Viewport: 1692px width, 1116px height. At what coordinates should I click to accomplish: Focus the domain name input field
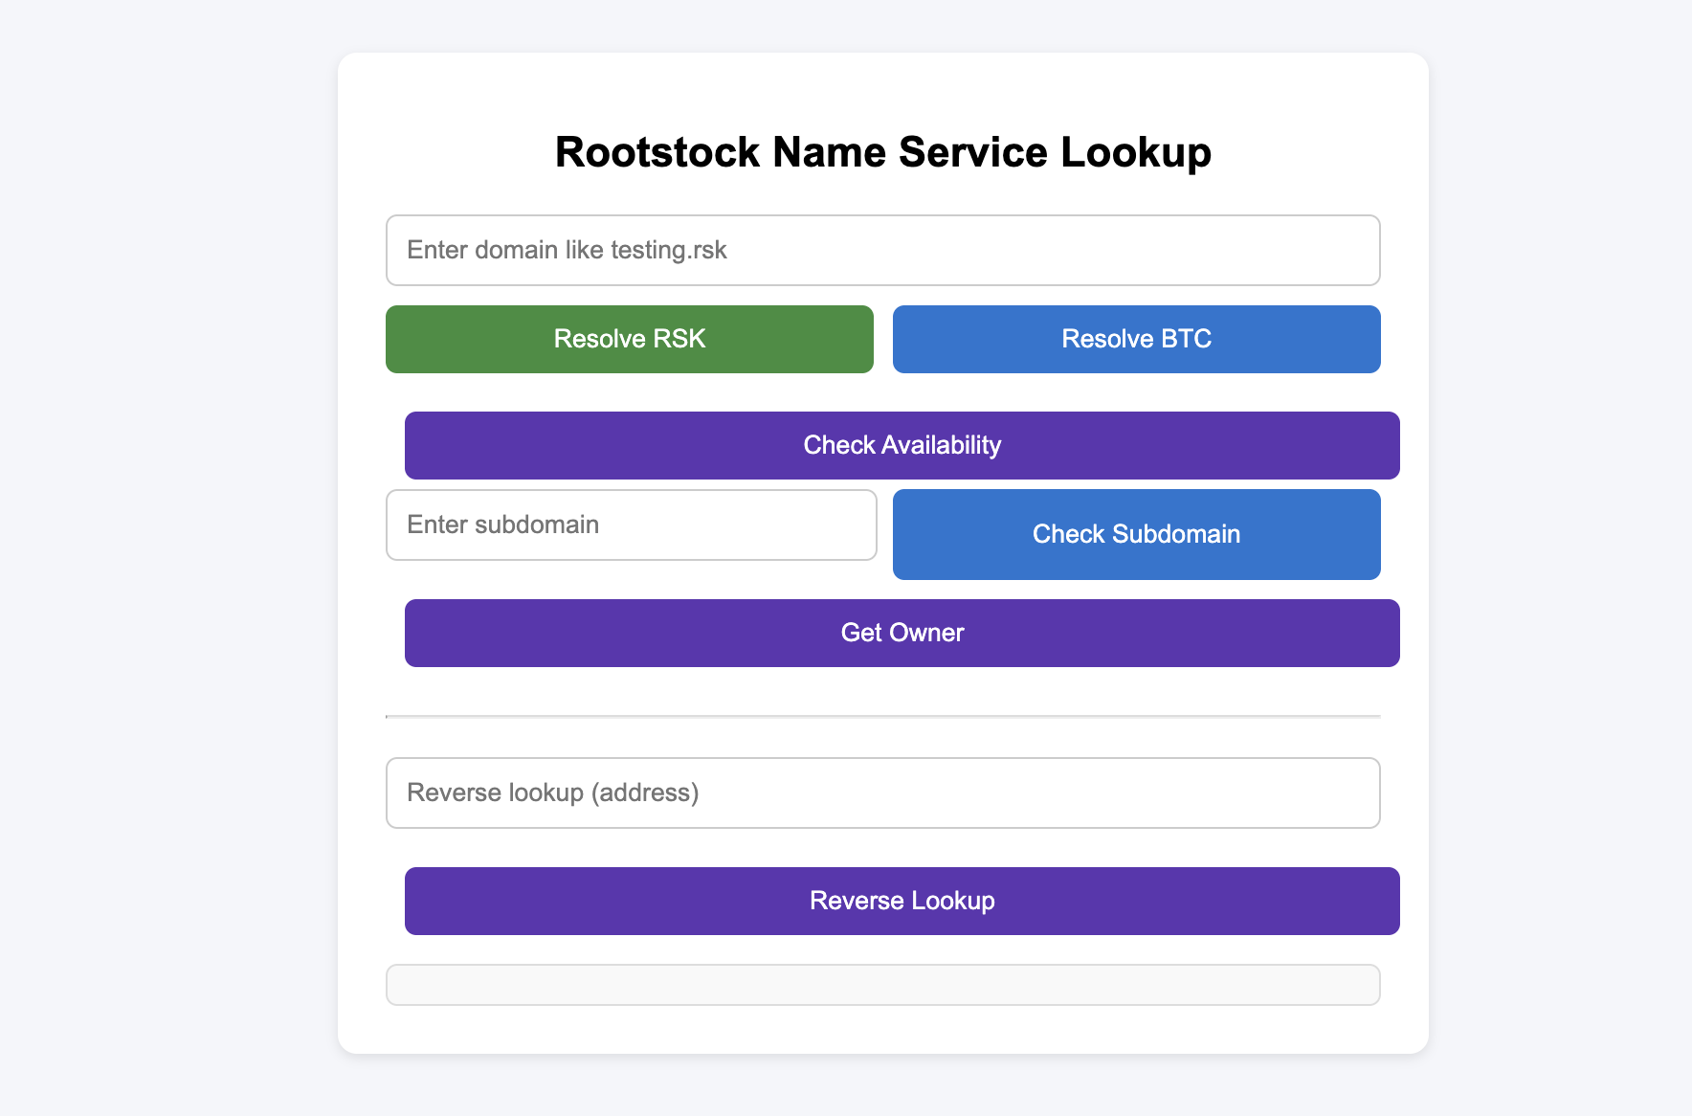click(882, 250)
